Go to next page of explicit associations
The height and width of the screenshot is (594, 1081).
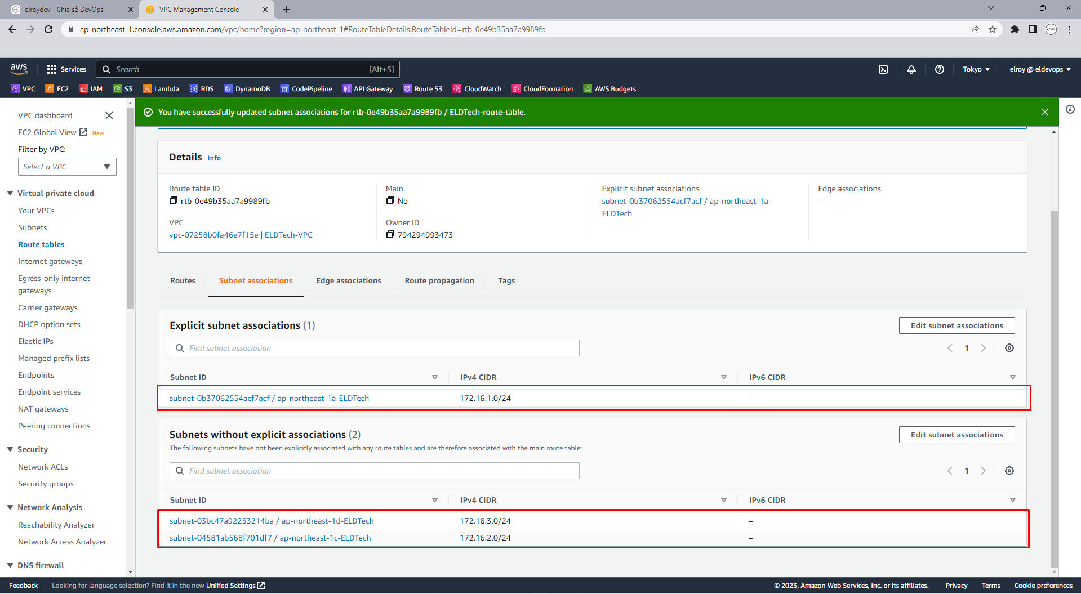tap(983, 348)
